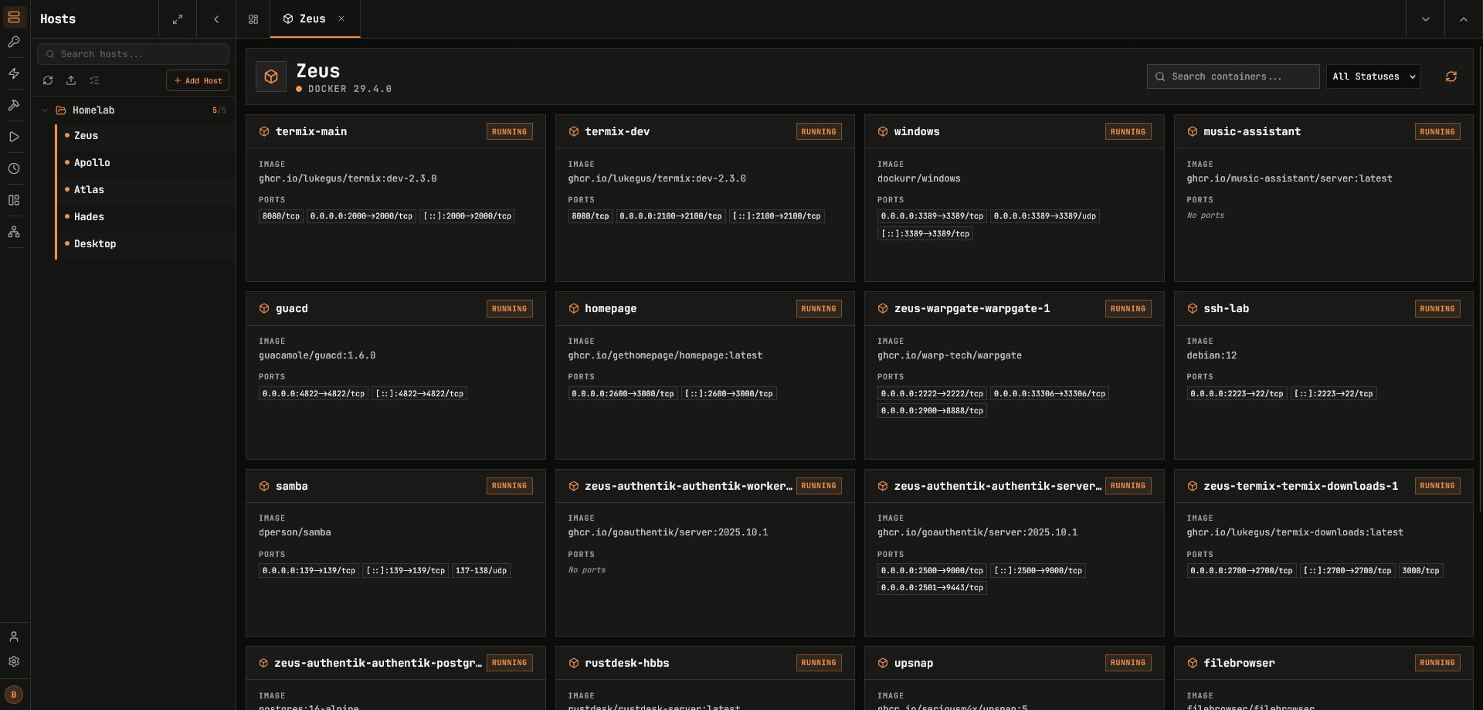The height and width of the screenshot is (710, 1483).
Task: Click the ssh-lab container cube icon
Action: coord(1193,308)
